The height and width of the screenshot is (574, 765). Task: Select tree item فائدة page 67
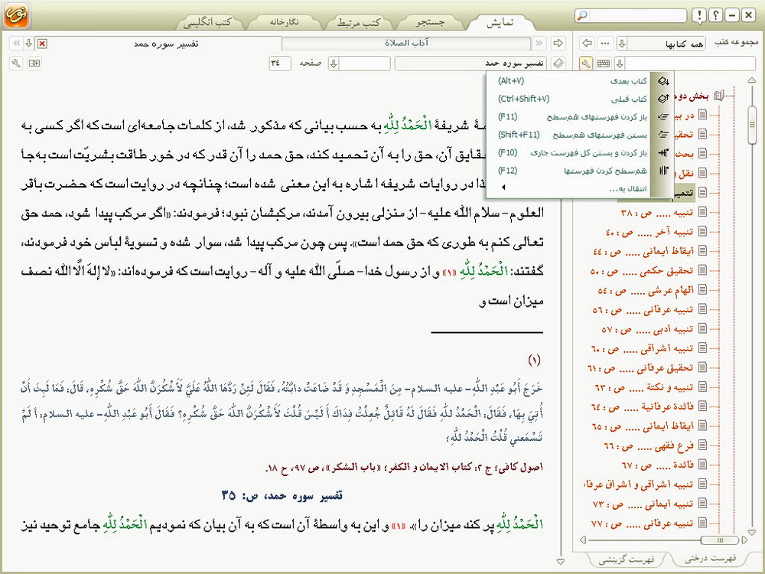coord(657,465)
